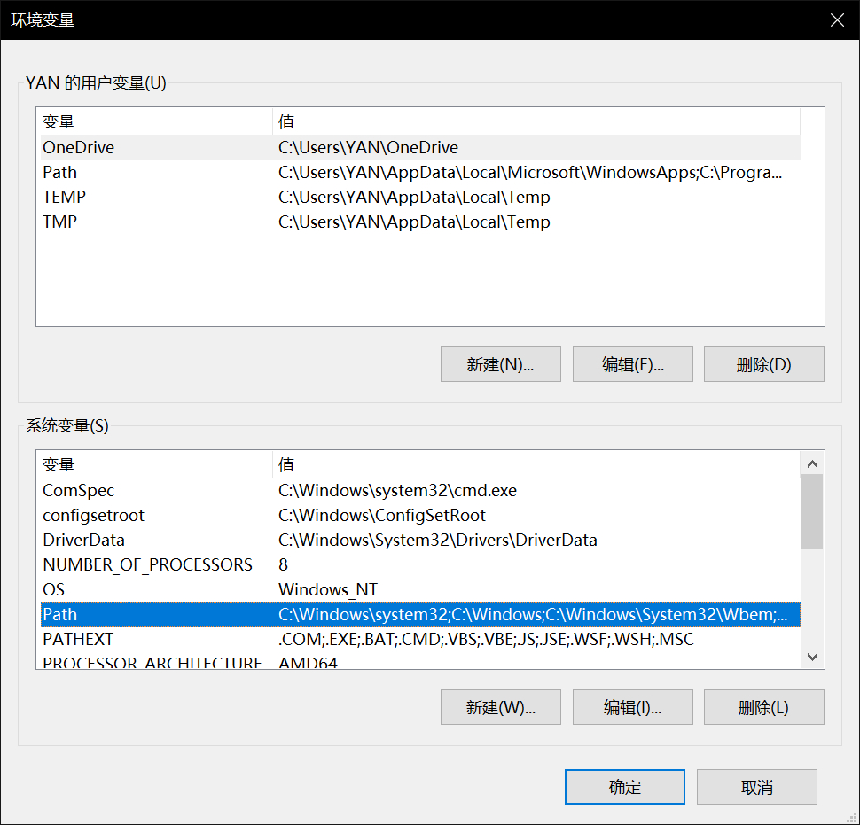
Task: Select the PROCESSOR_ARCHITECTURE variable
Action: coord(420,661)
